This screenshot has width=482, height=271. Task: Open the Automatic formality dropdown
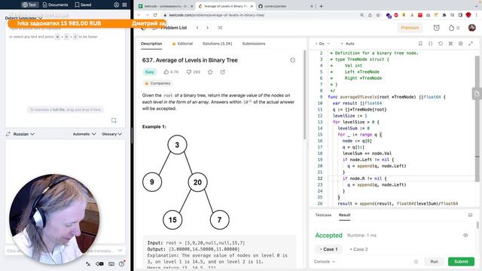pos(84,134)
